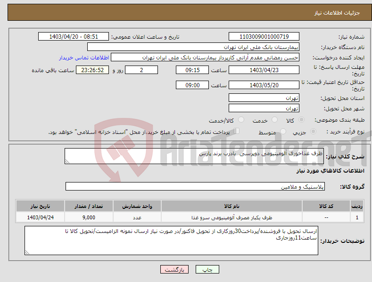The height and width of the screenshot is (282, 372).
Task: Click the resize handle of buyer notes textarea
Action: [x=27, y=252]
